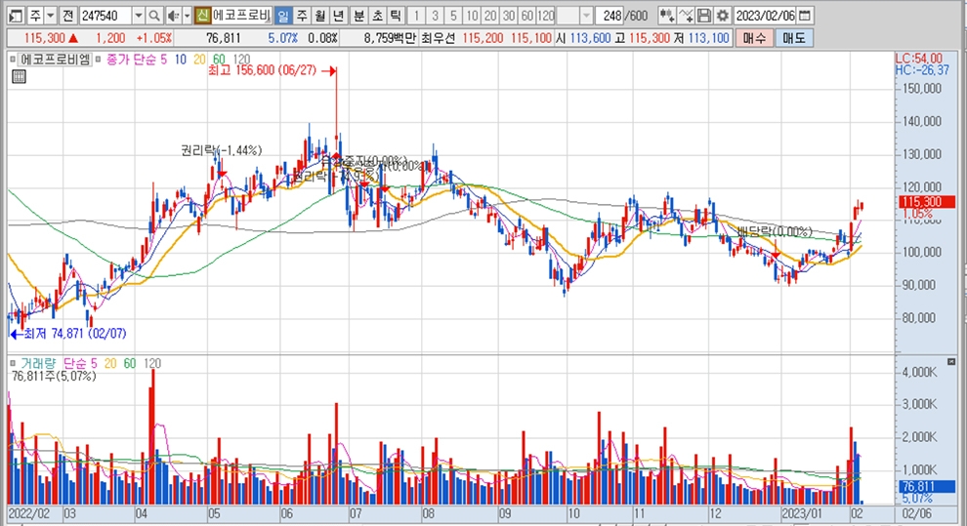Click the grid table icon below chart legend
The width and height of the screenshot is (967, 526).
[x=19, y=76]
